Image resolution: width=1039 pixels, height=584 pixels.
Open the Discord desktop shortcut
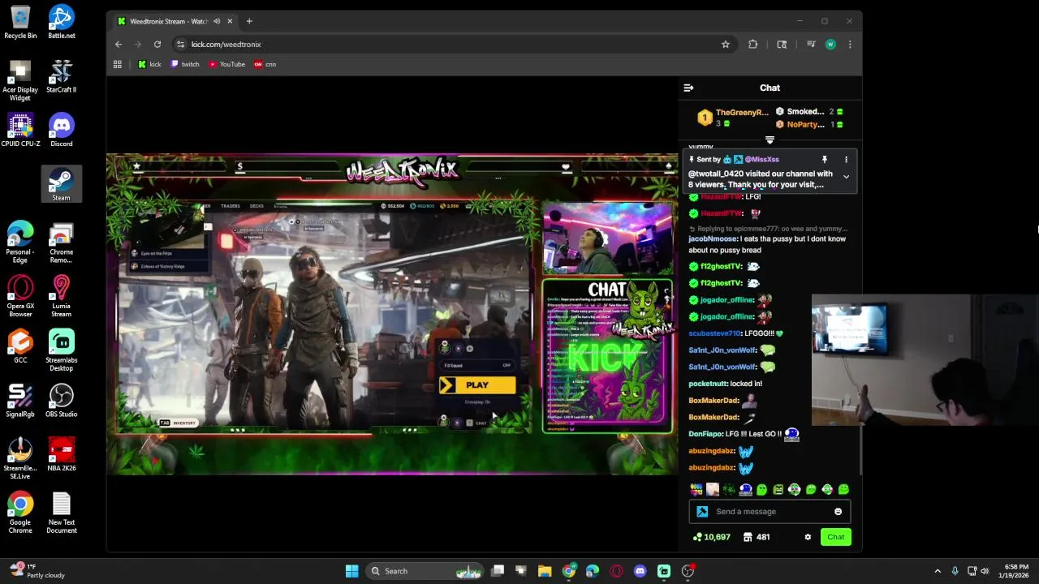pos(62,130)
